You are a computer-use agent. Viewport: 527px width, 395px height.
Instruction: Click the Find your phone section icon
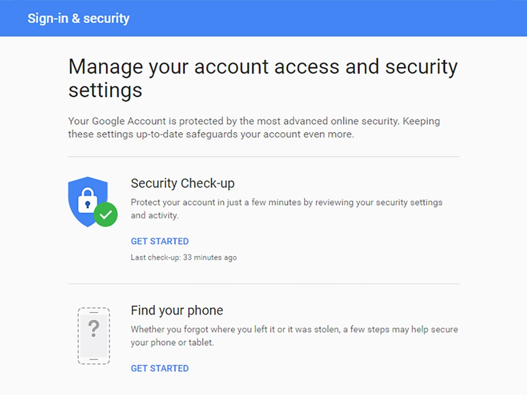coord(93,334)
